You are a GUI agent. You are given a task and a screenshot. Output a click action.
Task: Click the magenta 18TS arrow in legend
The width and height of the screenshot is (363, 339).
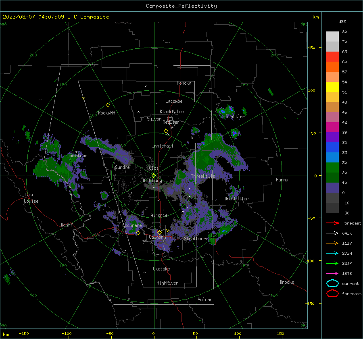(x=332, y=274)
